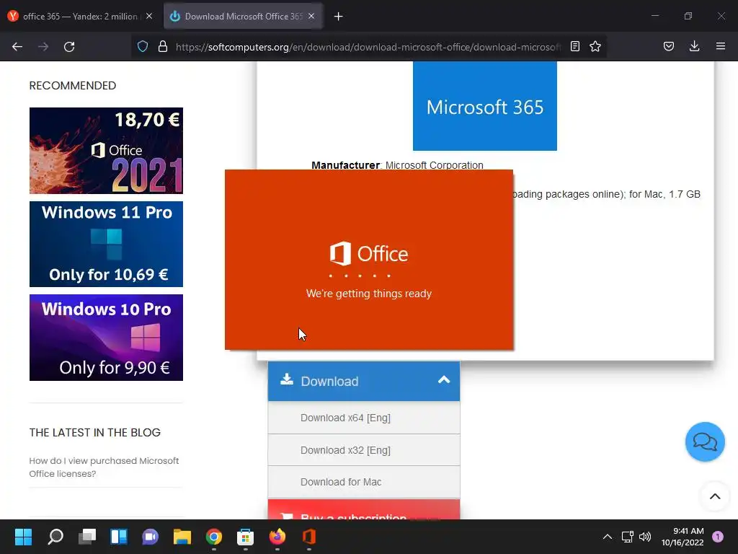The image size is (738, 554).
Task: Switch to Google Chrome in taskbar
Action: pyautogui.click(x=213, y=537)
